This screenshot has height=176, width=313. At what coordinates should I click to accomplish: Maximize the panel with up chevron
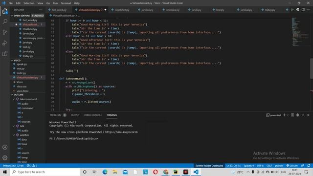[303, 115]
